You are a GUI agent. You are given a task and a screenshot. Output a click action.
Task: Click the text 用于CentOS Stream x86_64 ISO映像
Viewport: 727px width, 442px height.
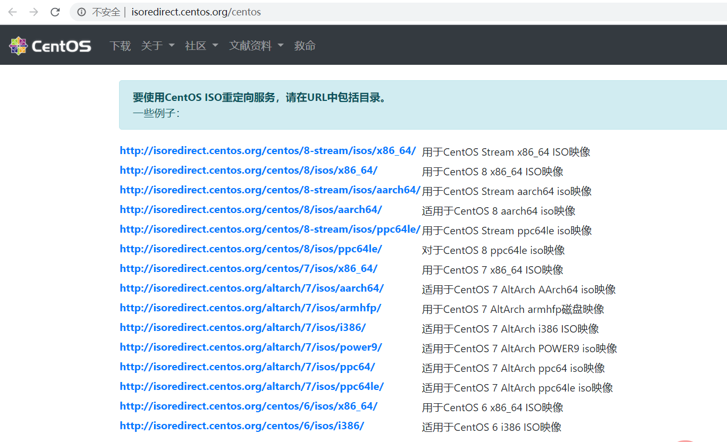tap(506, 152)
